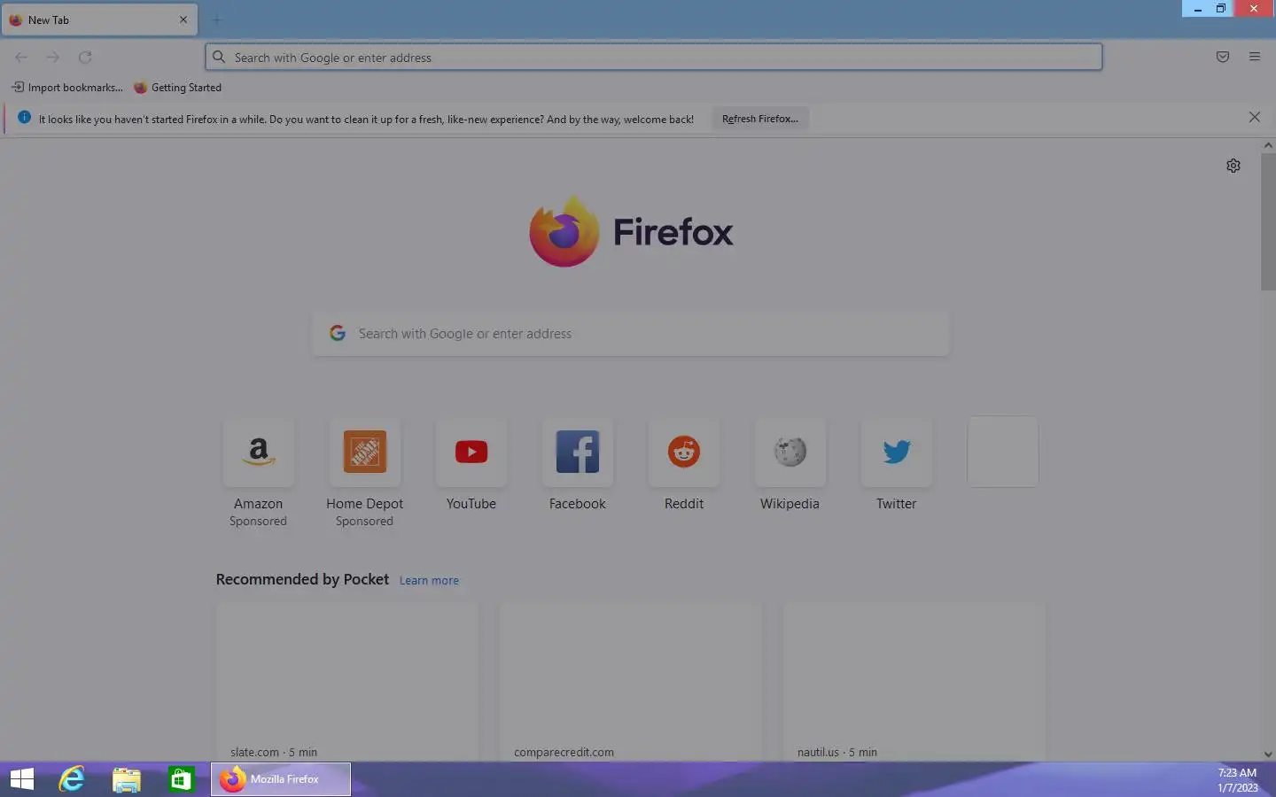Open the Save to Pocket icon
Image resolution: width=1276 pixels, height=797 pixels.
coord(1223,57)
